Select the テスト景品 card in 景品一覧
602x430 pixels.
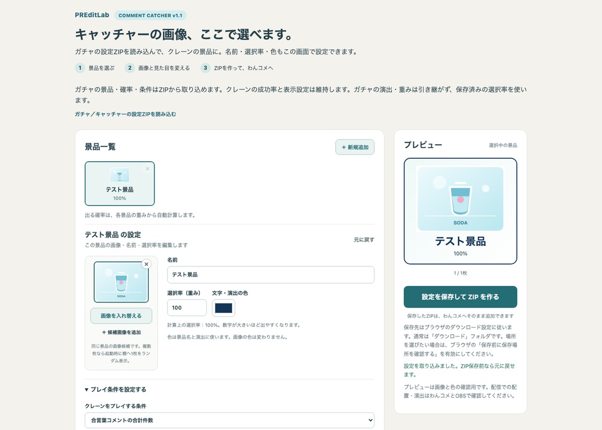(119, 184)
